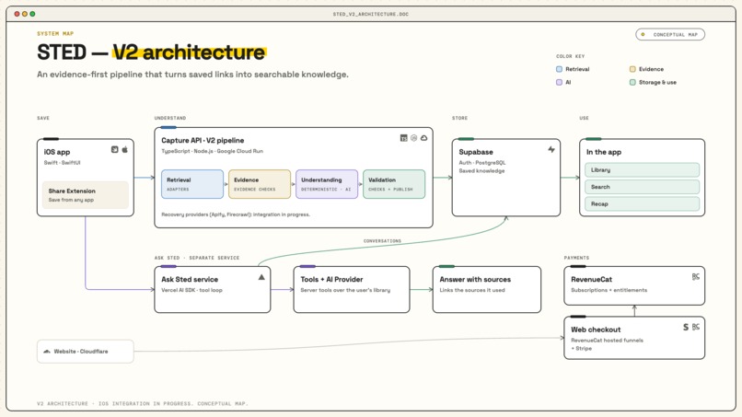
Task: Click the Web checkout card title
Action: [596, 330]
